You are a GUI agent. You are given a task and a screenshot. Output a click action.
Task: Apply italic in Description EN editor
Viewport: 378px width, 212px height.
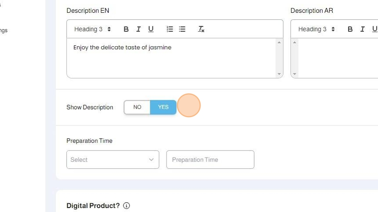(x=138, y=29)
